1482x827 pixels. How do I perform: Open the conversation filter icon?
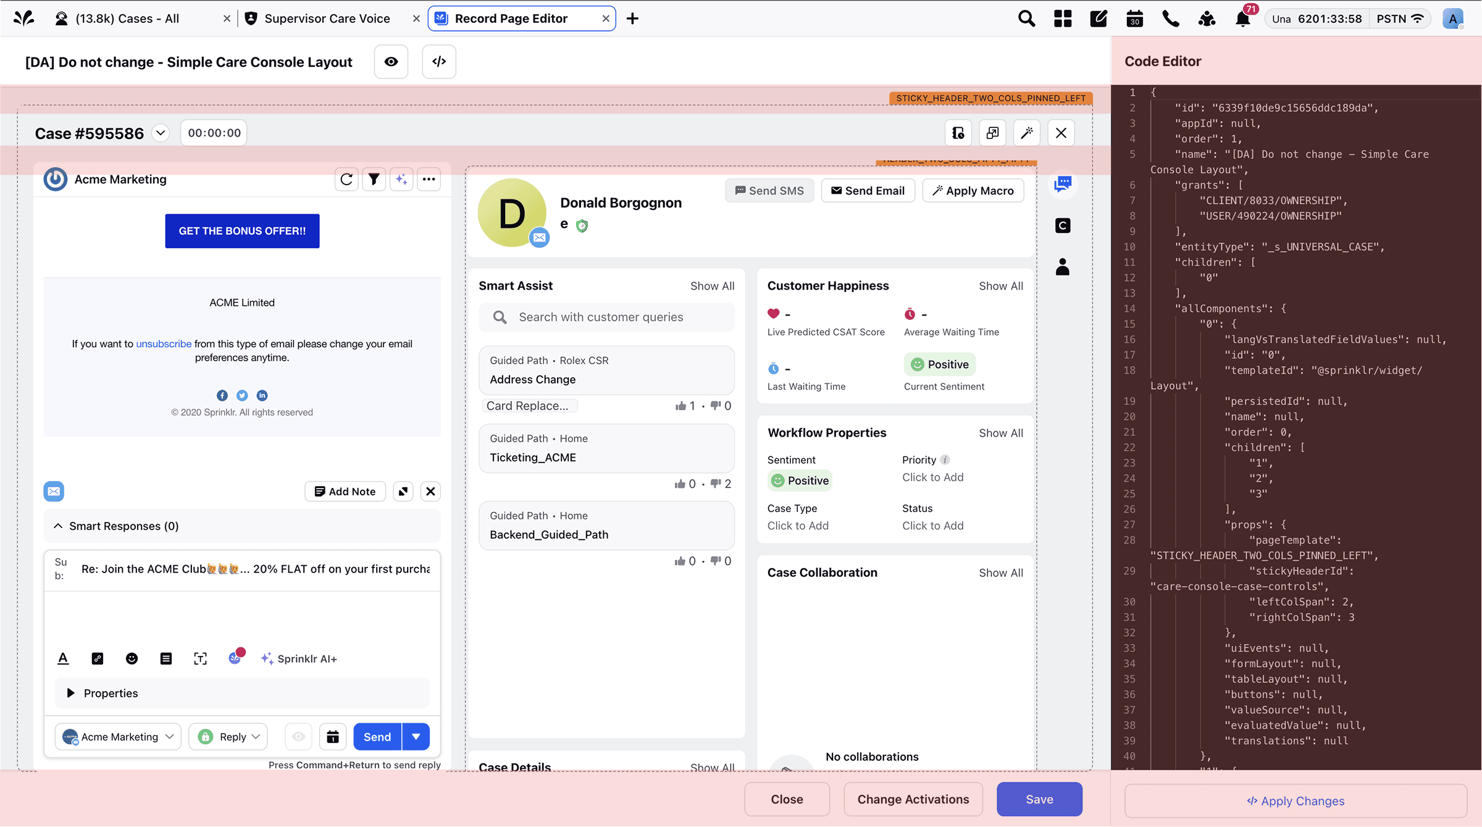(374, 180)
